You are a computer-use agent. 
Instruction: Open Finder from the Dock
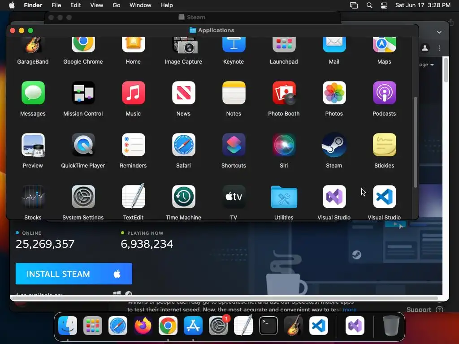tap(68, 326)
